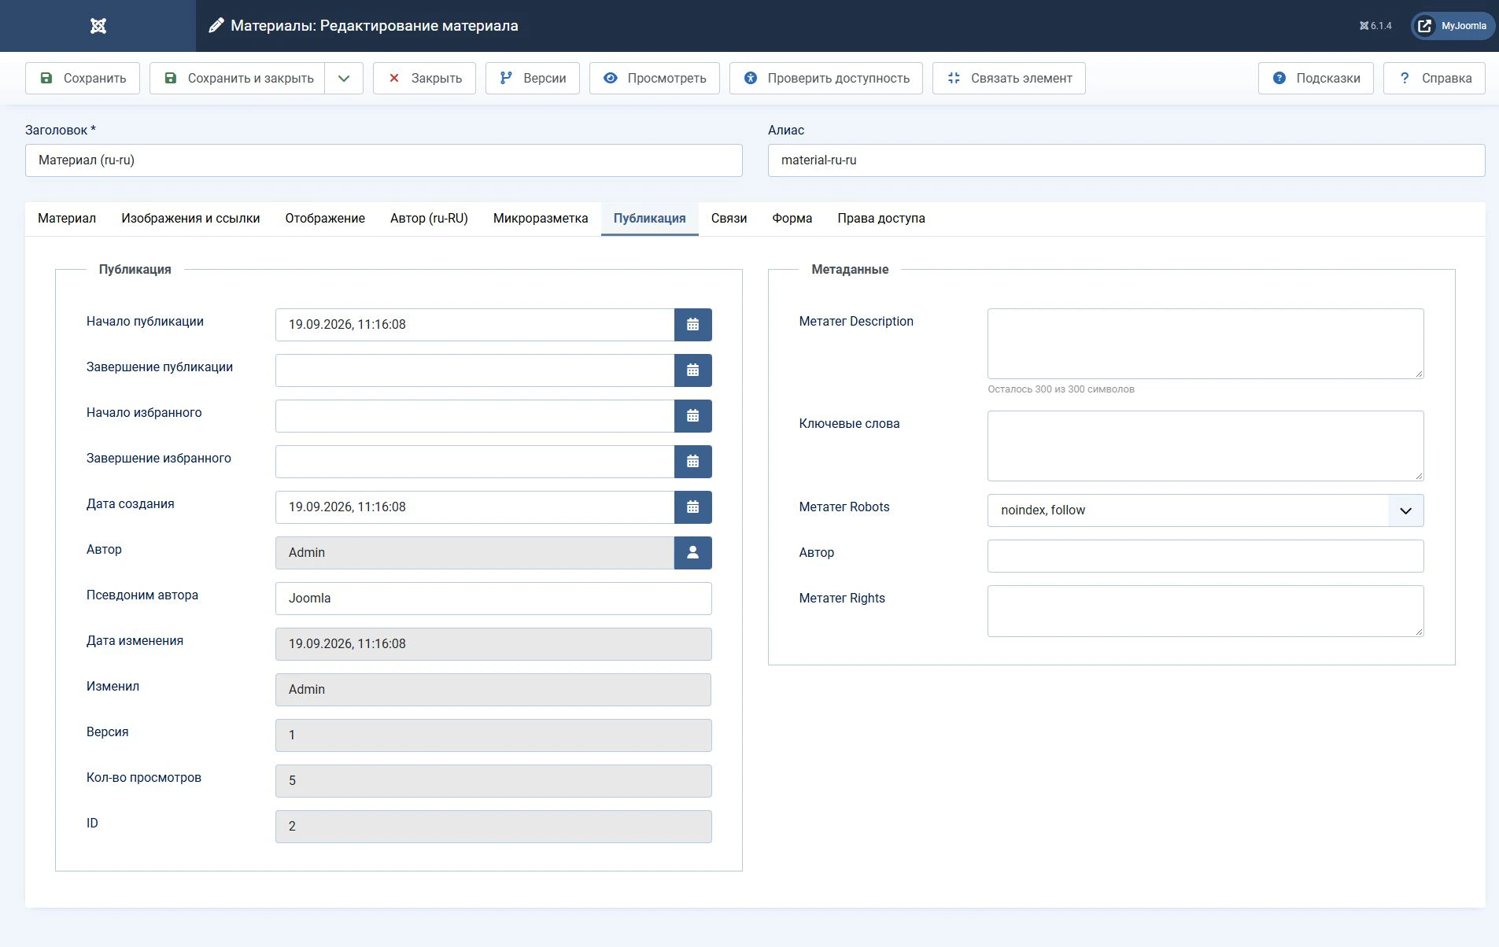Click the Связать элемент button
The image size is (1499, 947).
tap(1009, 79)
